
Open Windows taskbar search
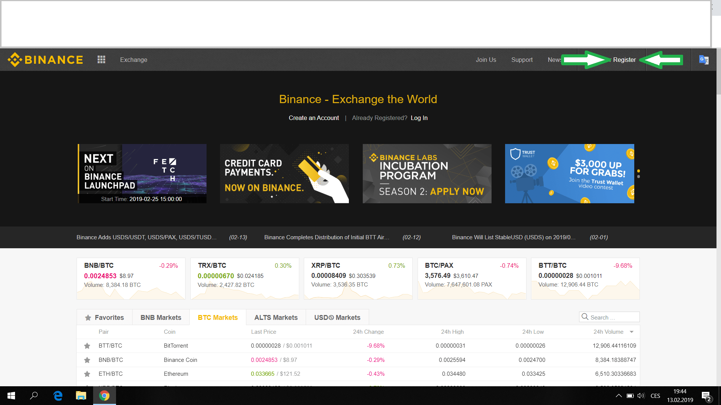coord(34,396)
